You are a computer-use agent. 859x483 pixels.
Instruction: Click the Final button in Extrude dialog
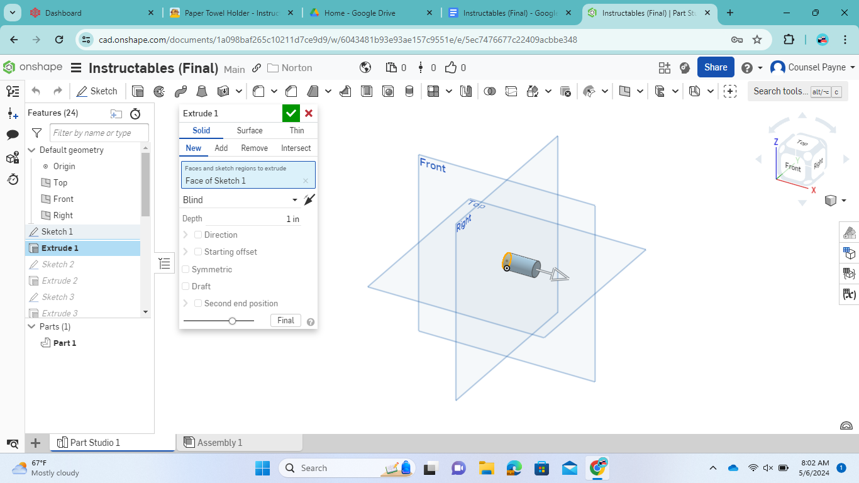pos(285,321)
